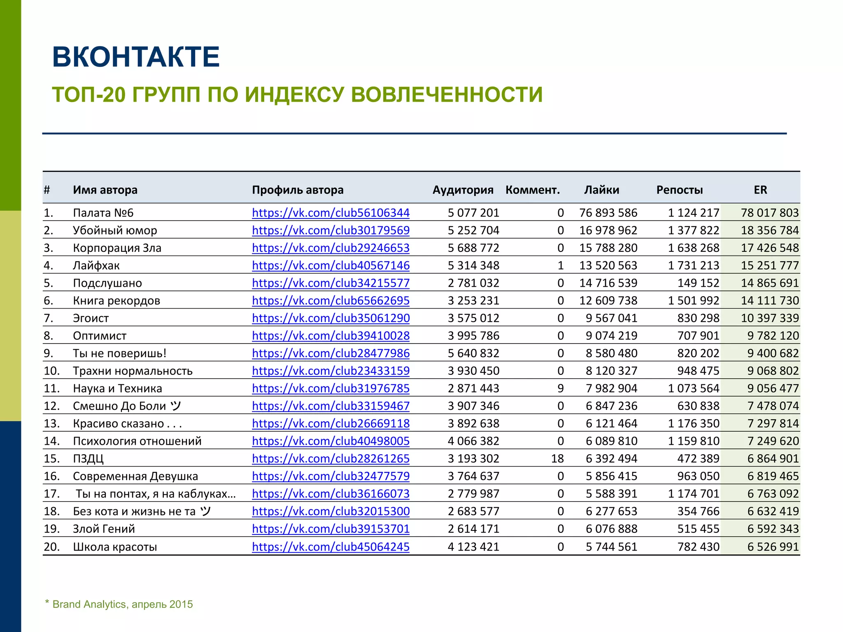Click the ER value 6 763 092

click(x=773, y=494)
